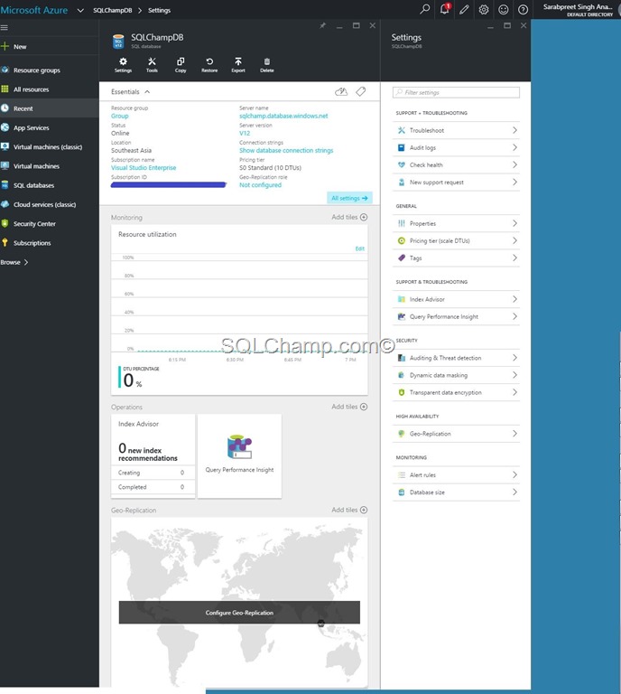Click the quick start cloud icon in Essentials
Image resolution: width=621 pixels, height=694 pixels.
(x=341, y=91)
